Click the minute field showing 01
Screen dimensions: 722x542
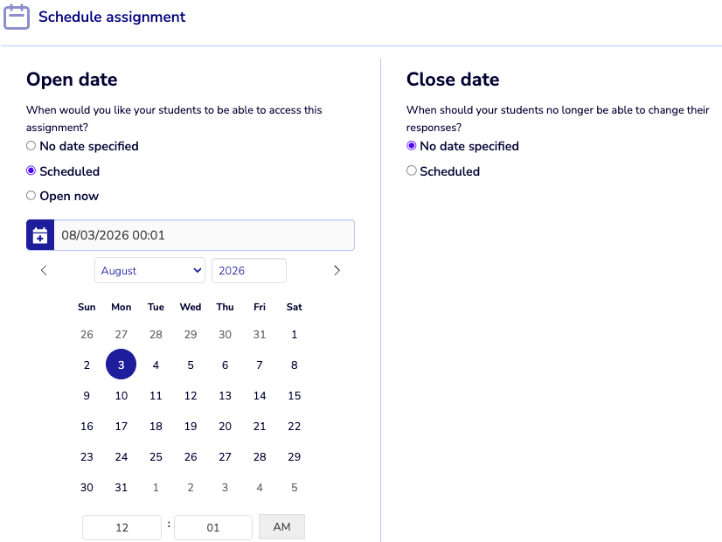[213, 527]
